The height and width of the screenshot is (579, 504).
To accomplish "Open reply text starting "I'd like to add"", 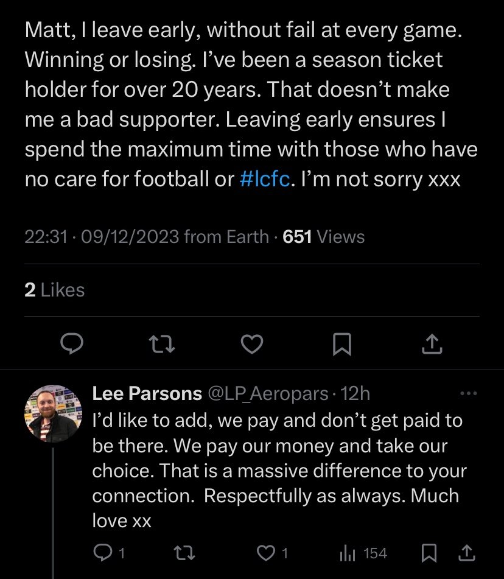I will (279, 471).
